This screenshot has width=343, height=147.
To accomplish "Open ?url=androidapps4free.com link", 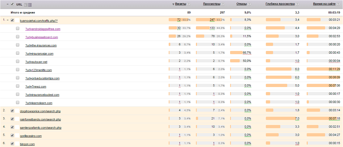I will 43,29.
